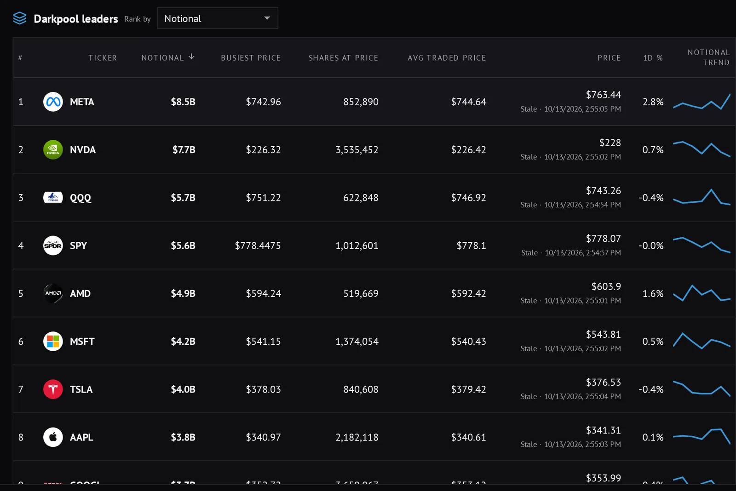Click the Darkpool leaders stacked layers icon
Screen dimensions: 736x491
pyautogui.click(x=20, y=18)
